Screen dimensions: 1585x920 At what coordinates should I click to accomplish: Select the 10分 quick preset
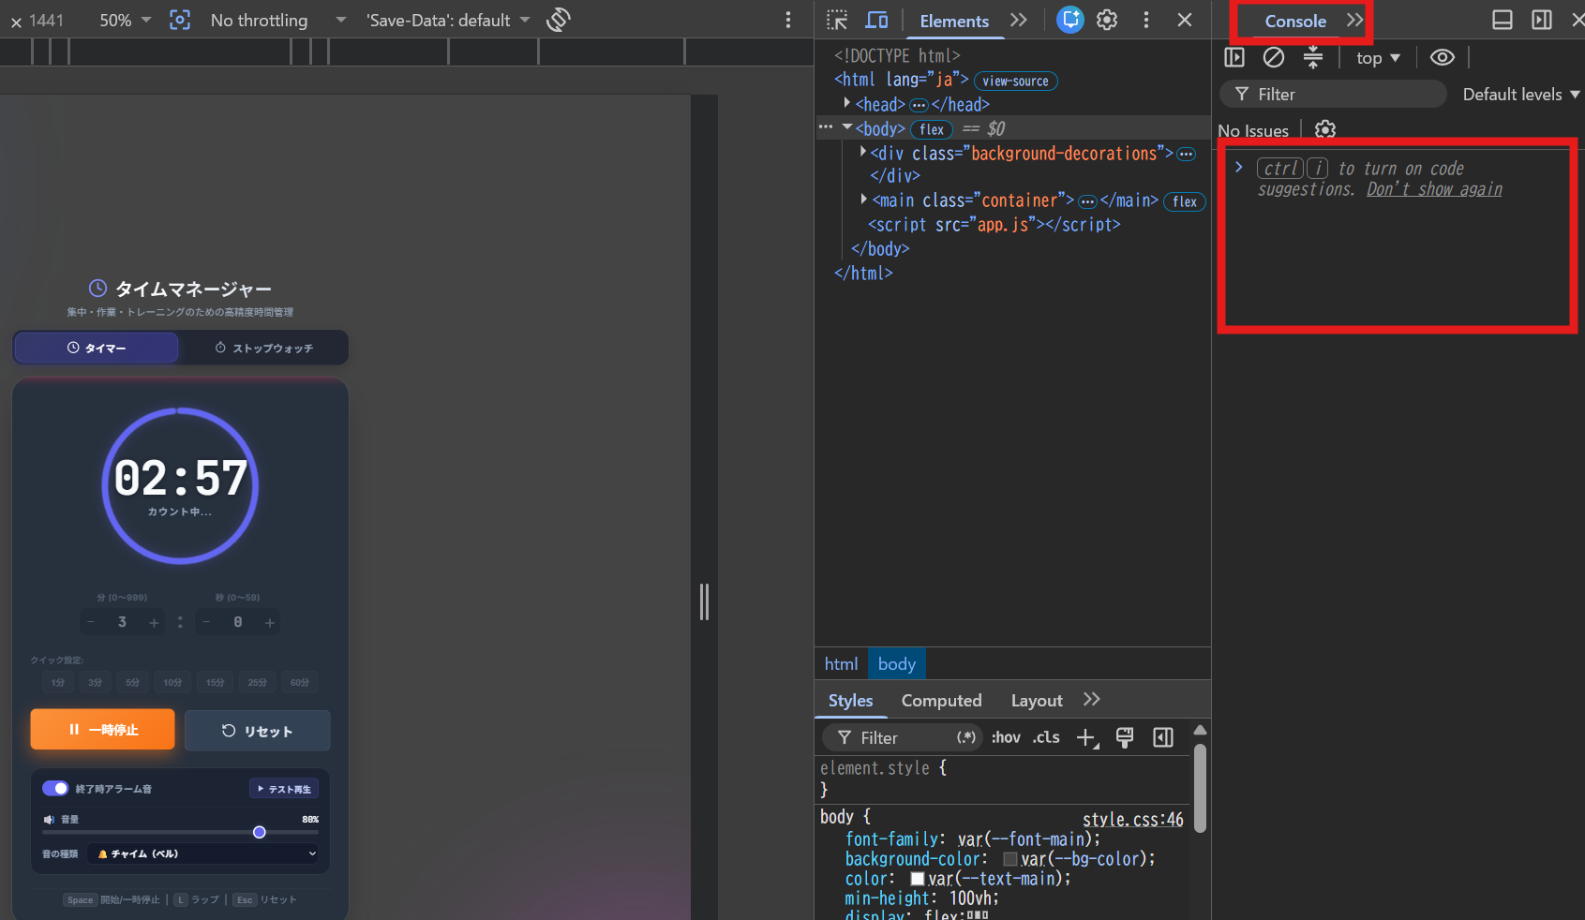[x=172, y=682]
